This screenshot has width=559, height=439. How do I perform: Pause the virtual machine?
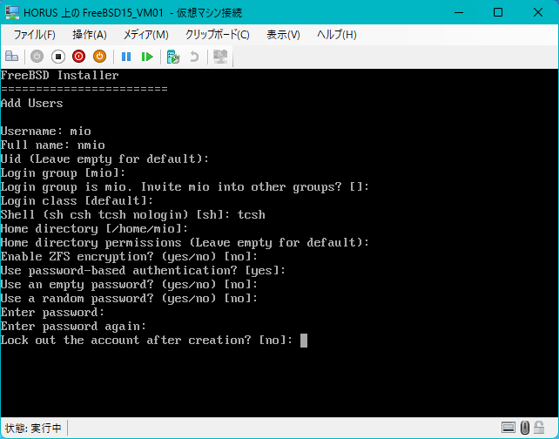point(126,57)
